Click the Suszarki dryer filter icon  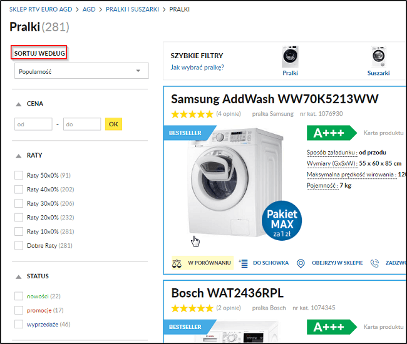coord(378,56)
